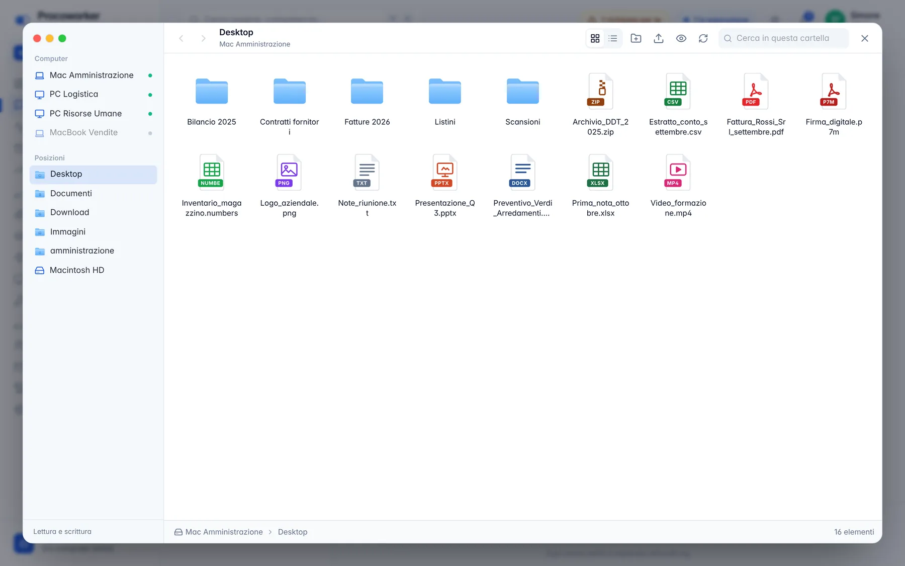Image resolution: width=905 pixels, height=566 pixels.
Task: Open amministrazione in the sidebar
Action: (x=94, y=251)
